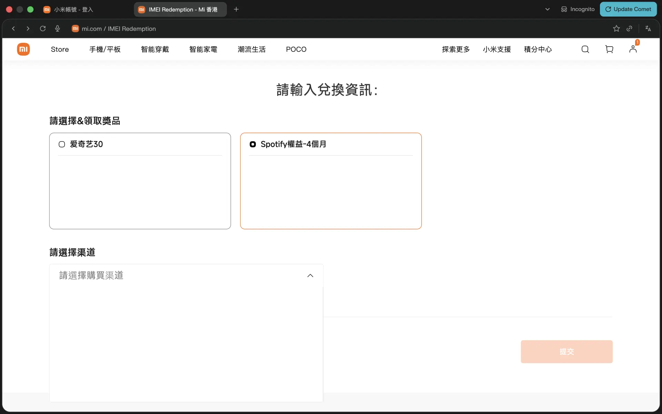The width and height of the screenshot is (662, 414).
Task: Click the 請輸入兌換資訊 title
Action: point(327,90)
